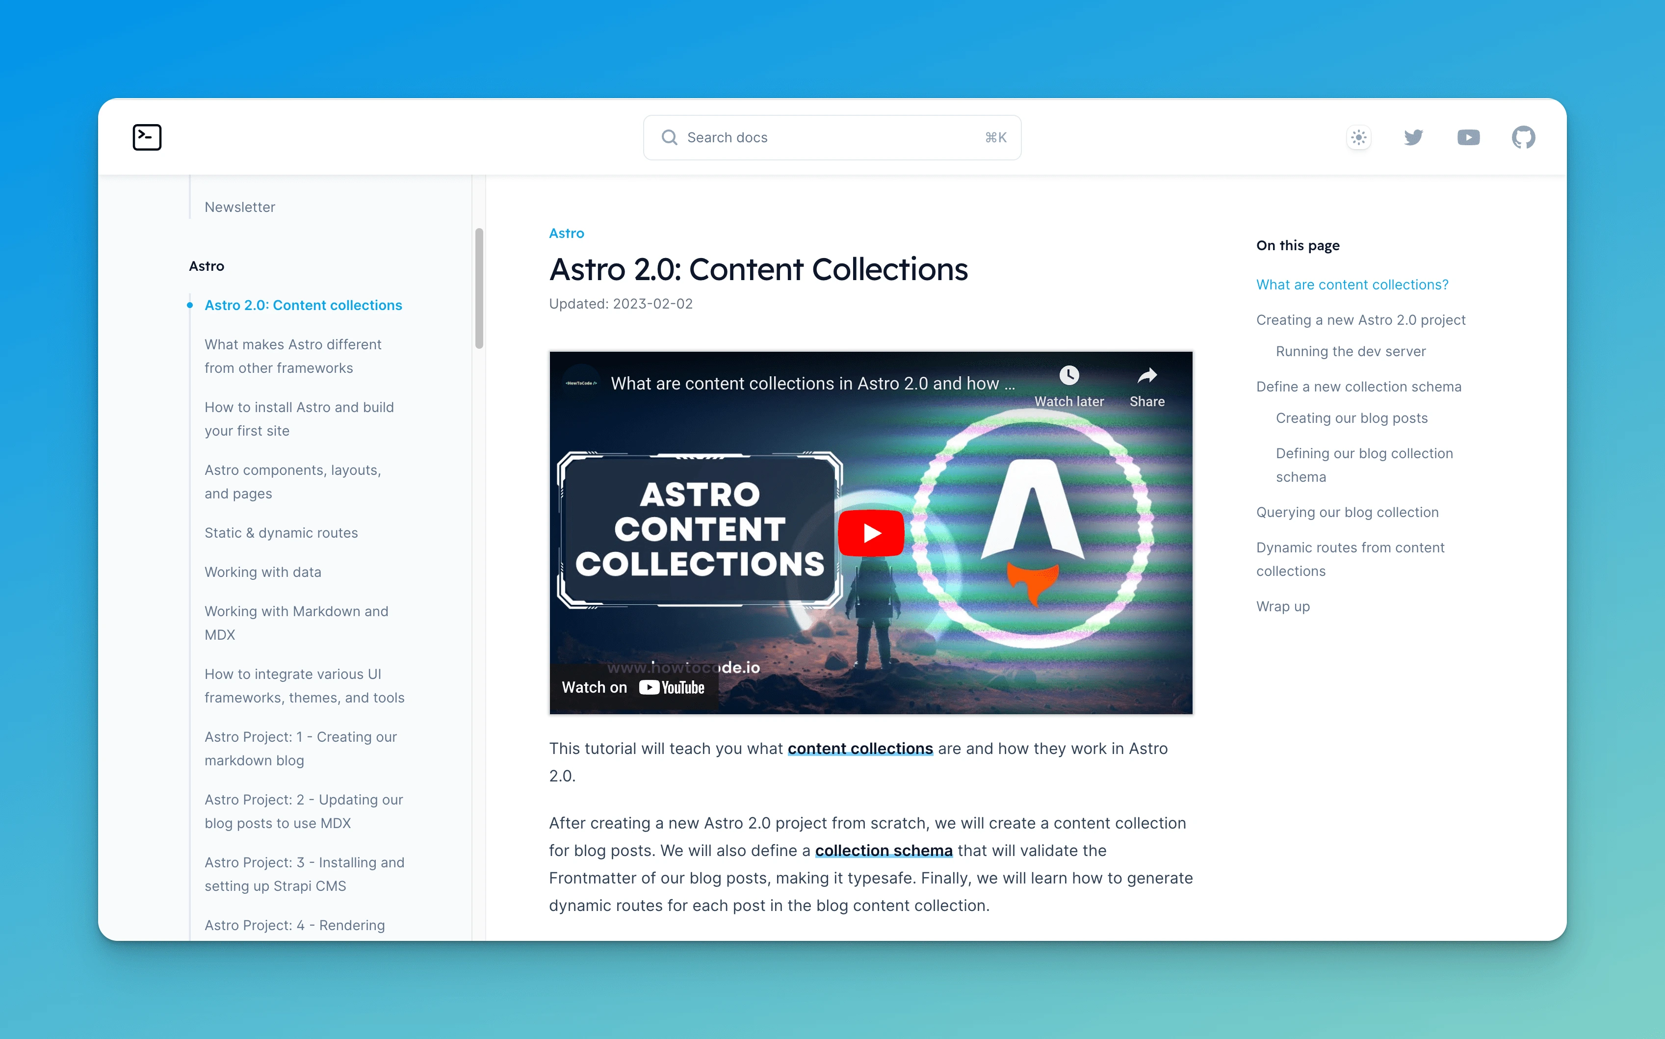Click the sidebar scrollbar thumb
Screen dimensions: 1665x1039
pos(479,288)
